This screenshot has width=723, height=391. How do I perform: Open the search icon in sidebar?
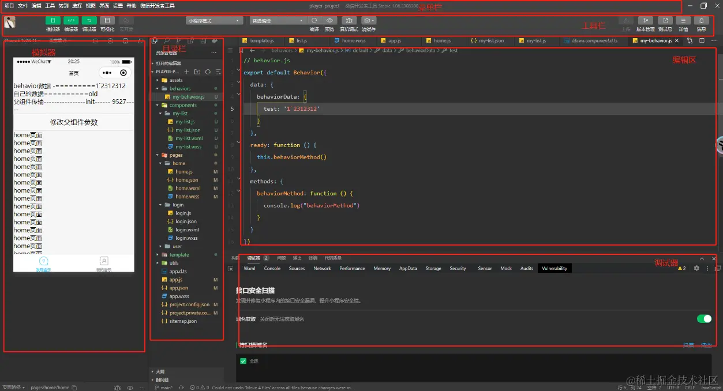pos(166,42)
